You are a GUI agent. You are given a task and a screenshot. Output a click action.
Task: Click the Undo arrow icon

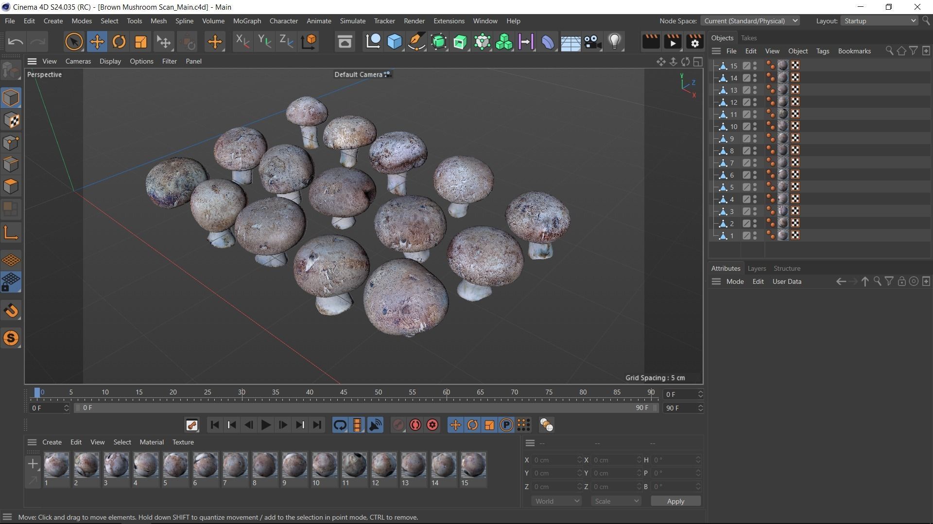pos(16,42)
